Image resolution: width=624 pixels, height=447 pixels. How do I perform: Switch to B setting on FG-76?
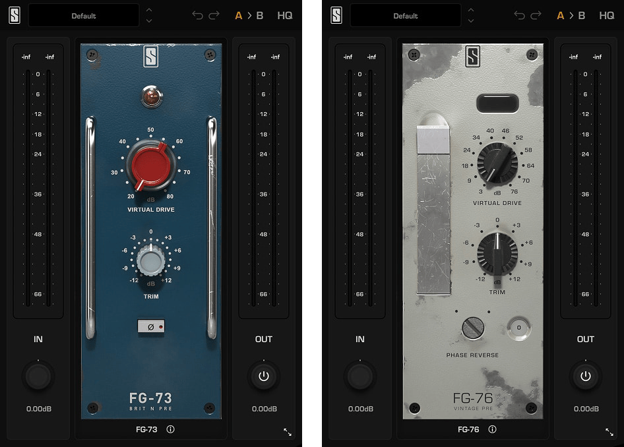(x=582, y=15)
